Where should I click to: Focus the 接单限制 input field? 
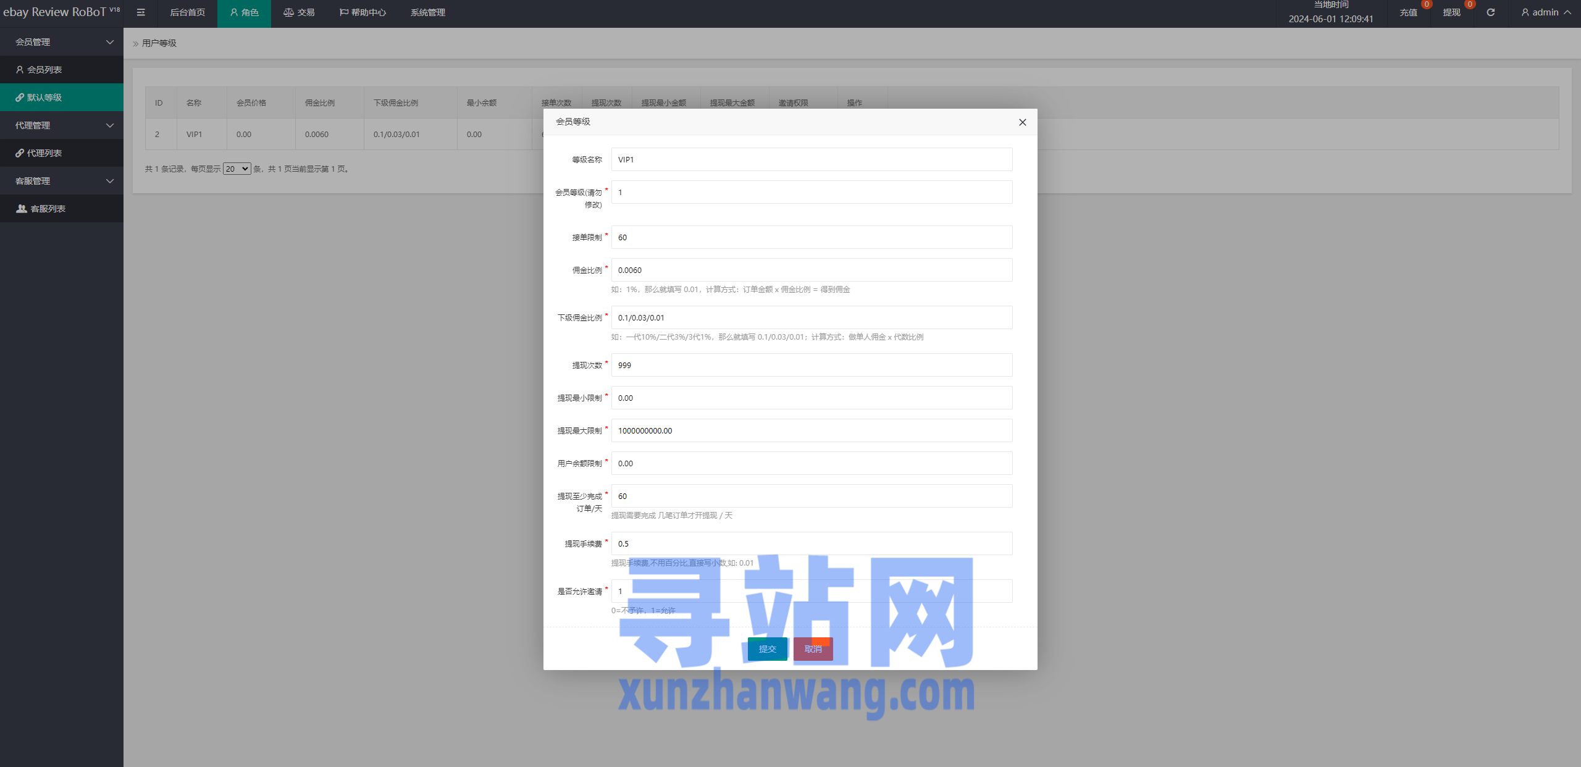[811, 237]
